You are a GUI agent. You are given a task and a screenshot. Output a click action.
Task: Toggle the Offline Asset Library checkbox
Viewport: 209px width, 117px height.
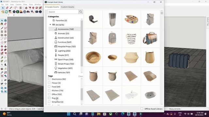click(142, 109)
